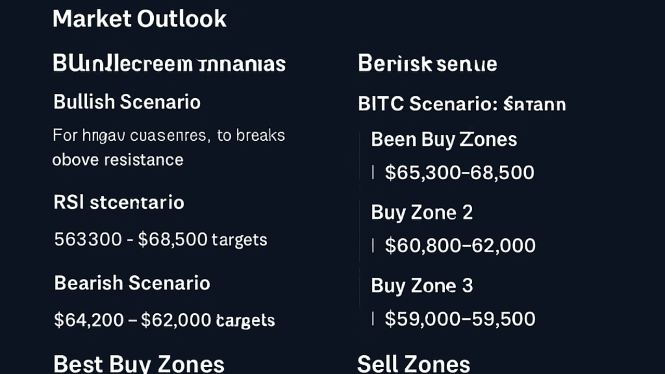The height and width of the screenshot is (374, 665).
Task: Open the Best Buy Zones section heading
Action: click(139, 364)
